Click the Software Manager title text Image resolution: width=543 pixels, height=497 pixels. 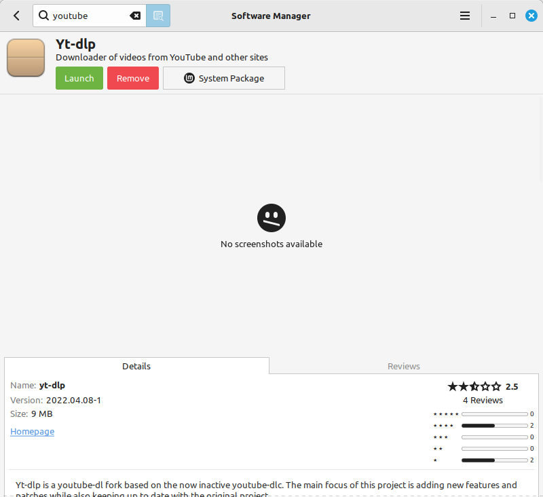pos(271,16)
